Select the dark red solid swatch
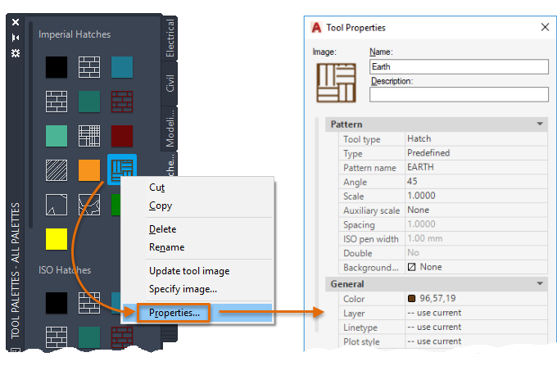 pos(122,136)
